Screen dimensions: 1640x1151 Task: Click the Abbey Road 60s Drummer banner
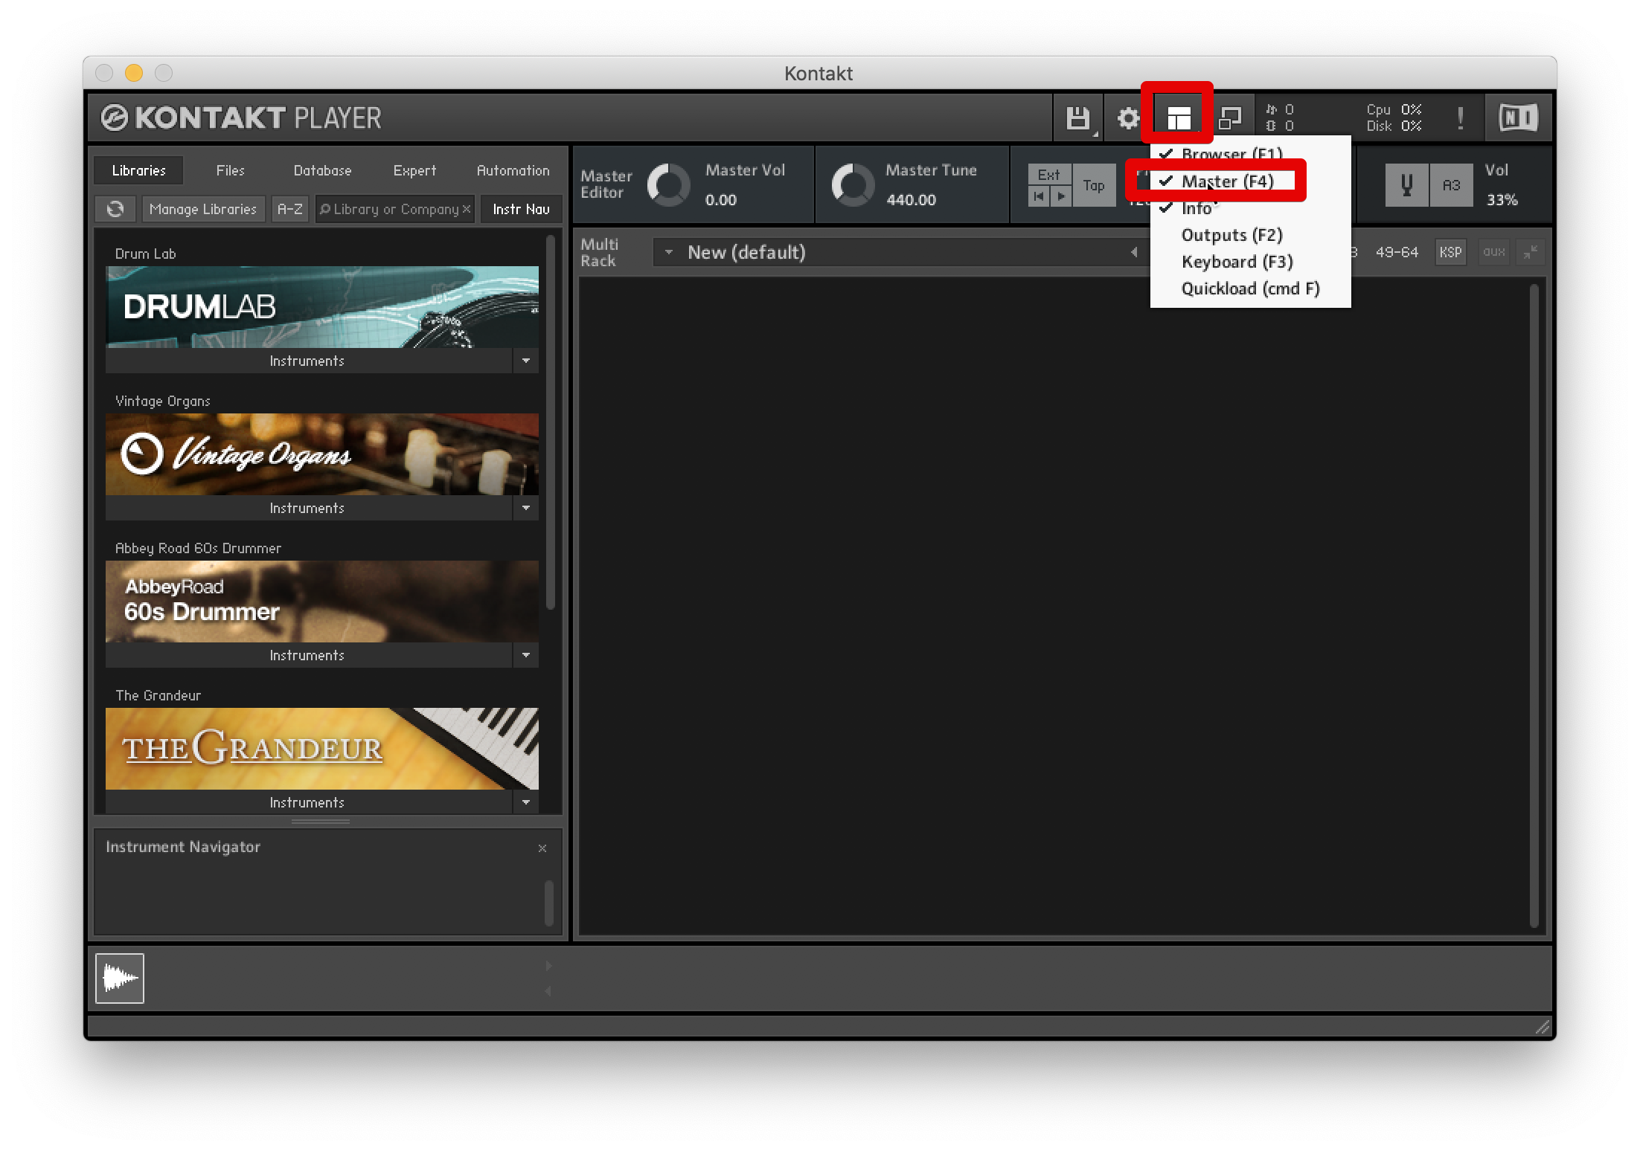322,602
